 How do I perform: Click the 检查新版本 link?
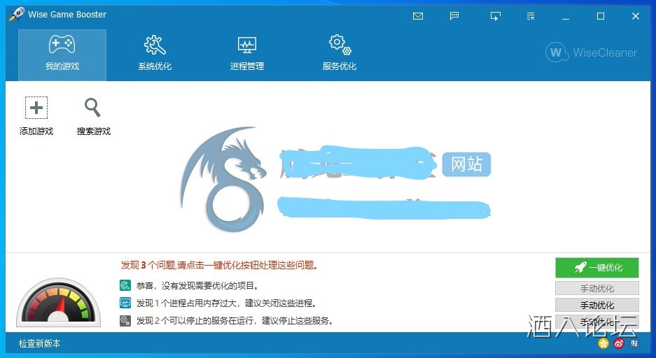pyautogui.click(x=39, y=343)
